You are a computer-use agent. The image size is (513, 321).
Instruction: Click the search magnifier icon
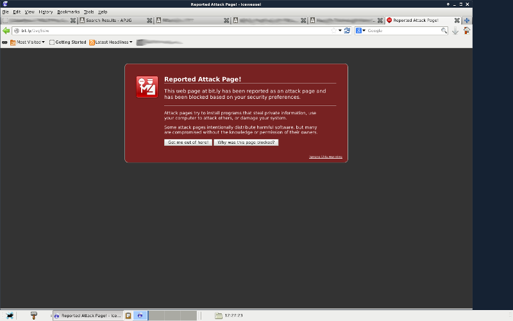point(444,30)
